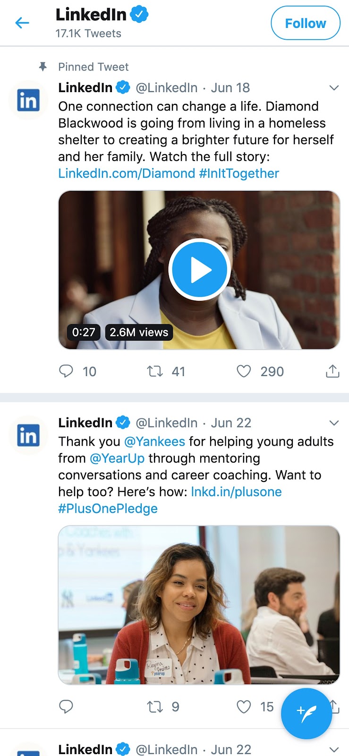Open the @Yankees mention
The height and width of the screenshot is (756, 349).
click(x=154, y=441)
